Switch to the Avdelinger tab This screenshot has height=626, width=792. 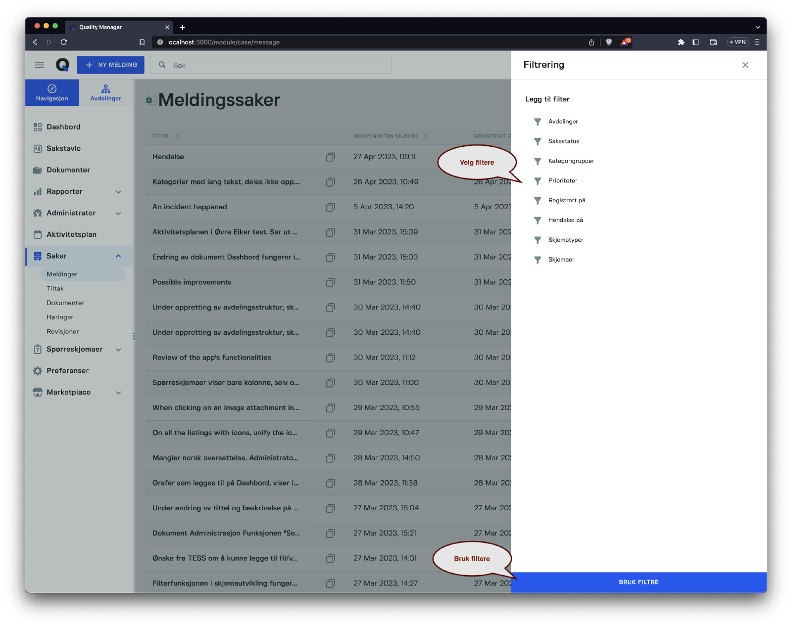pyautogui.click(x=105, y=92)
